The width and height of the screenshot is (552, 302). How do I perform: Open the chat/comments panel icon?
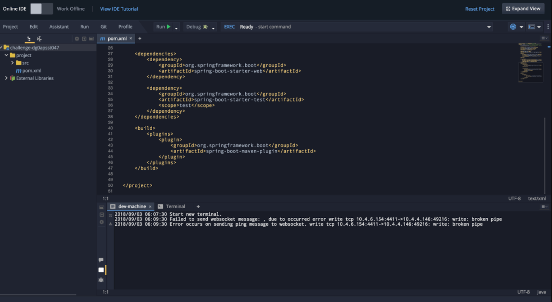click(101, 259)
